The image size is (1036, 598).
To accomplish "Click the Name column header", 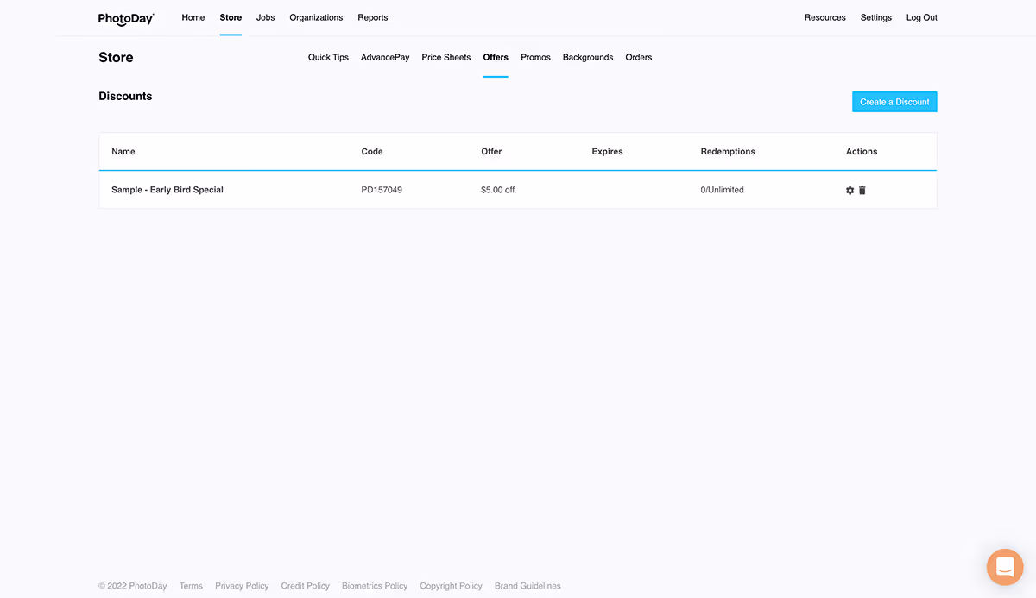I will pos(123,151).
